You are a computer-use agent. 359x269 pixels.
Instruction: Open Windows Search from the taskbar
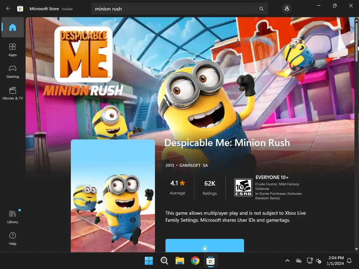pos(164,261)
